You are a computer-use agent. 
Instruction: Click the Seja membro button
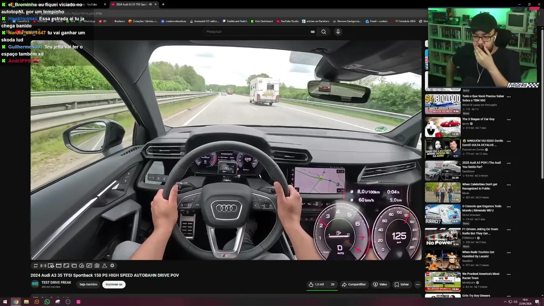88,284
